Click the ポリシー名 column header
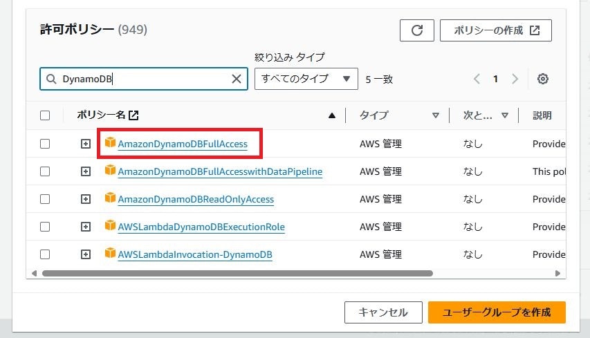 tap(101, 115)
